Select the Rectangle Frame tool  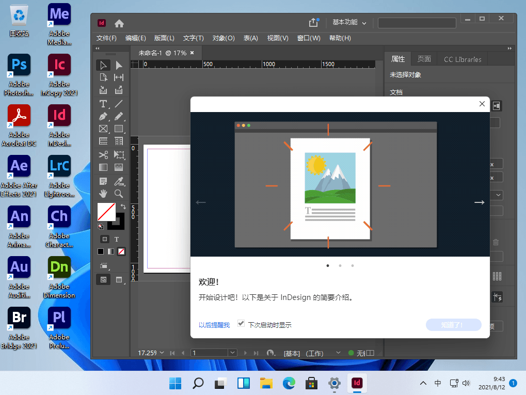103,129
